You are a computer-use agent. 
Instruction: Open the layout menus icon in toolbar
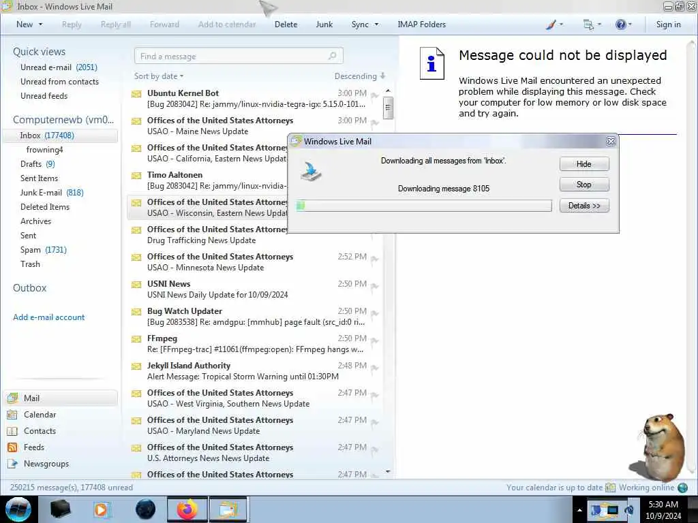pos(588,25)
